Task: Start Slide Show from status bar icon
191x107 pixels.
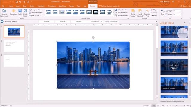Action: pyautogui.click(x=167, y=106)
